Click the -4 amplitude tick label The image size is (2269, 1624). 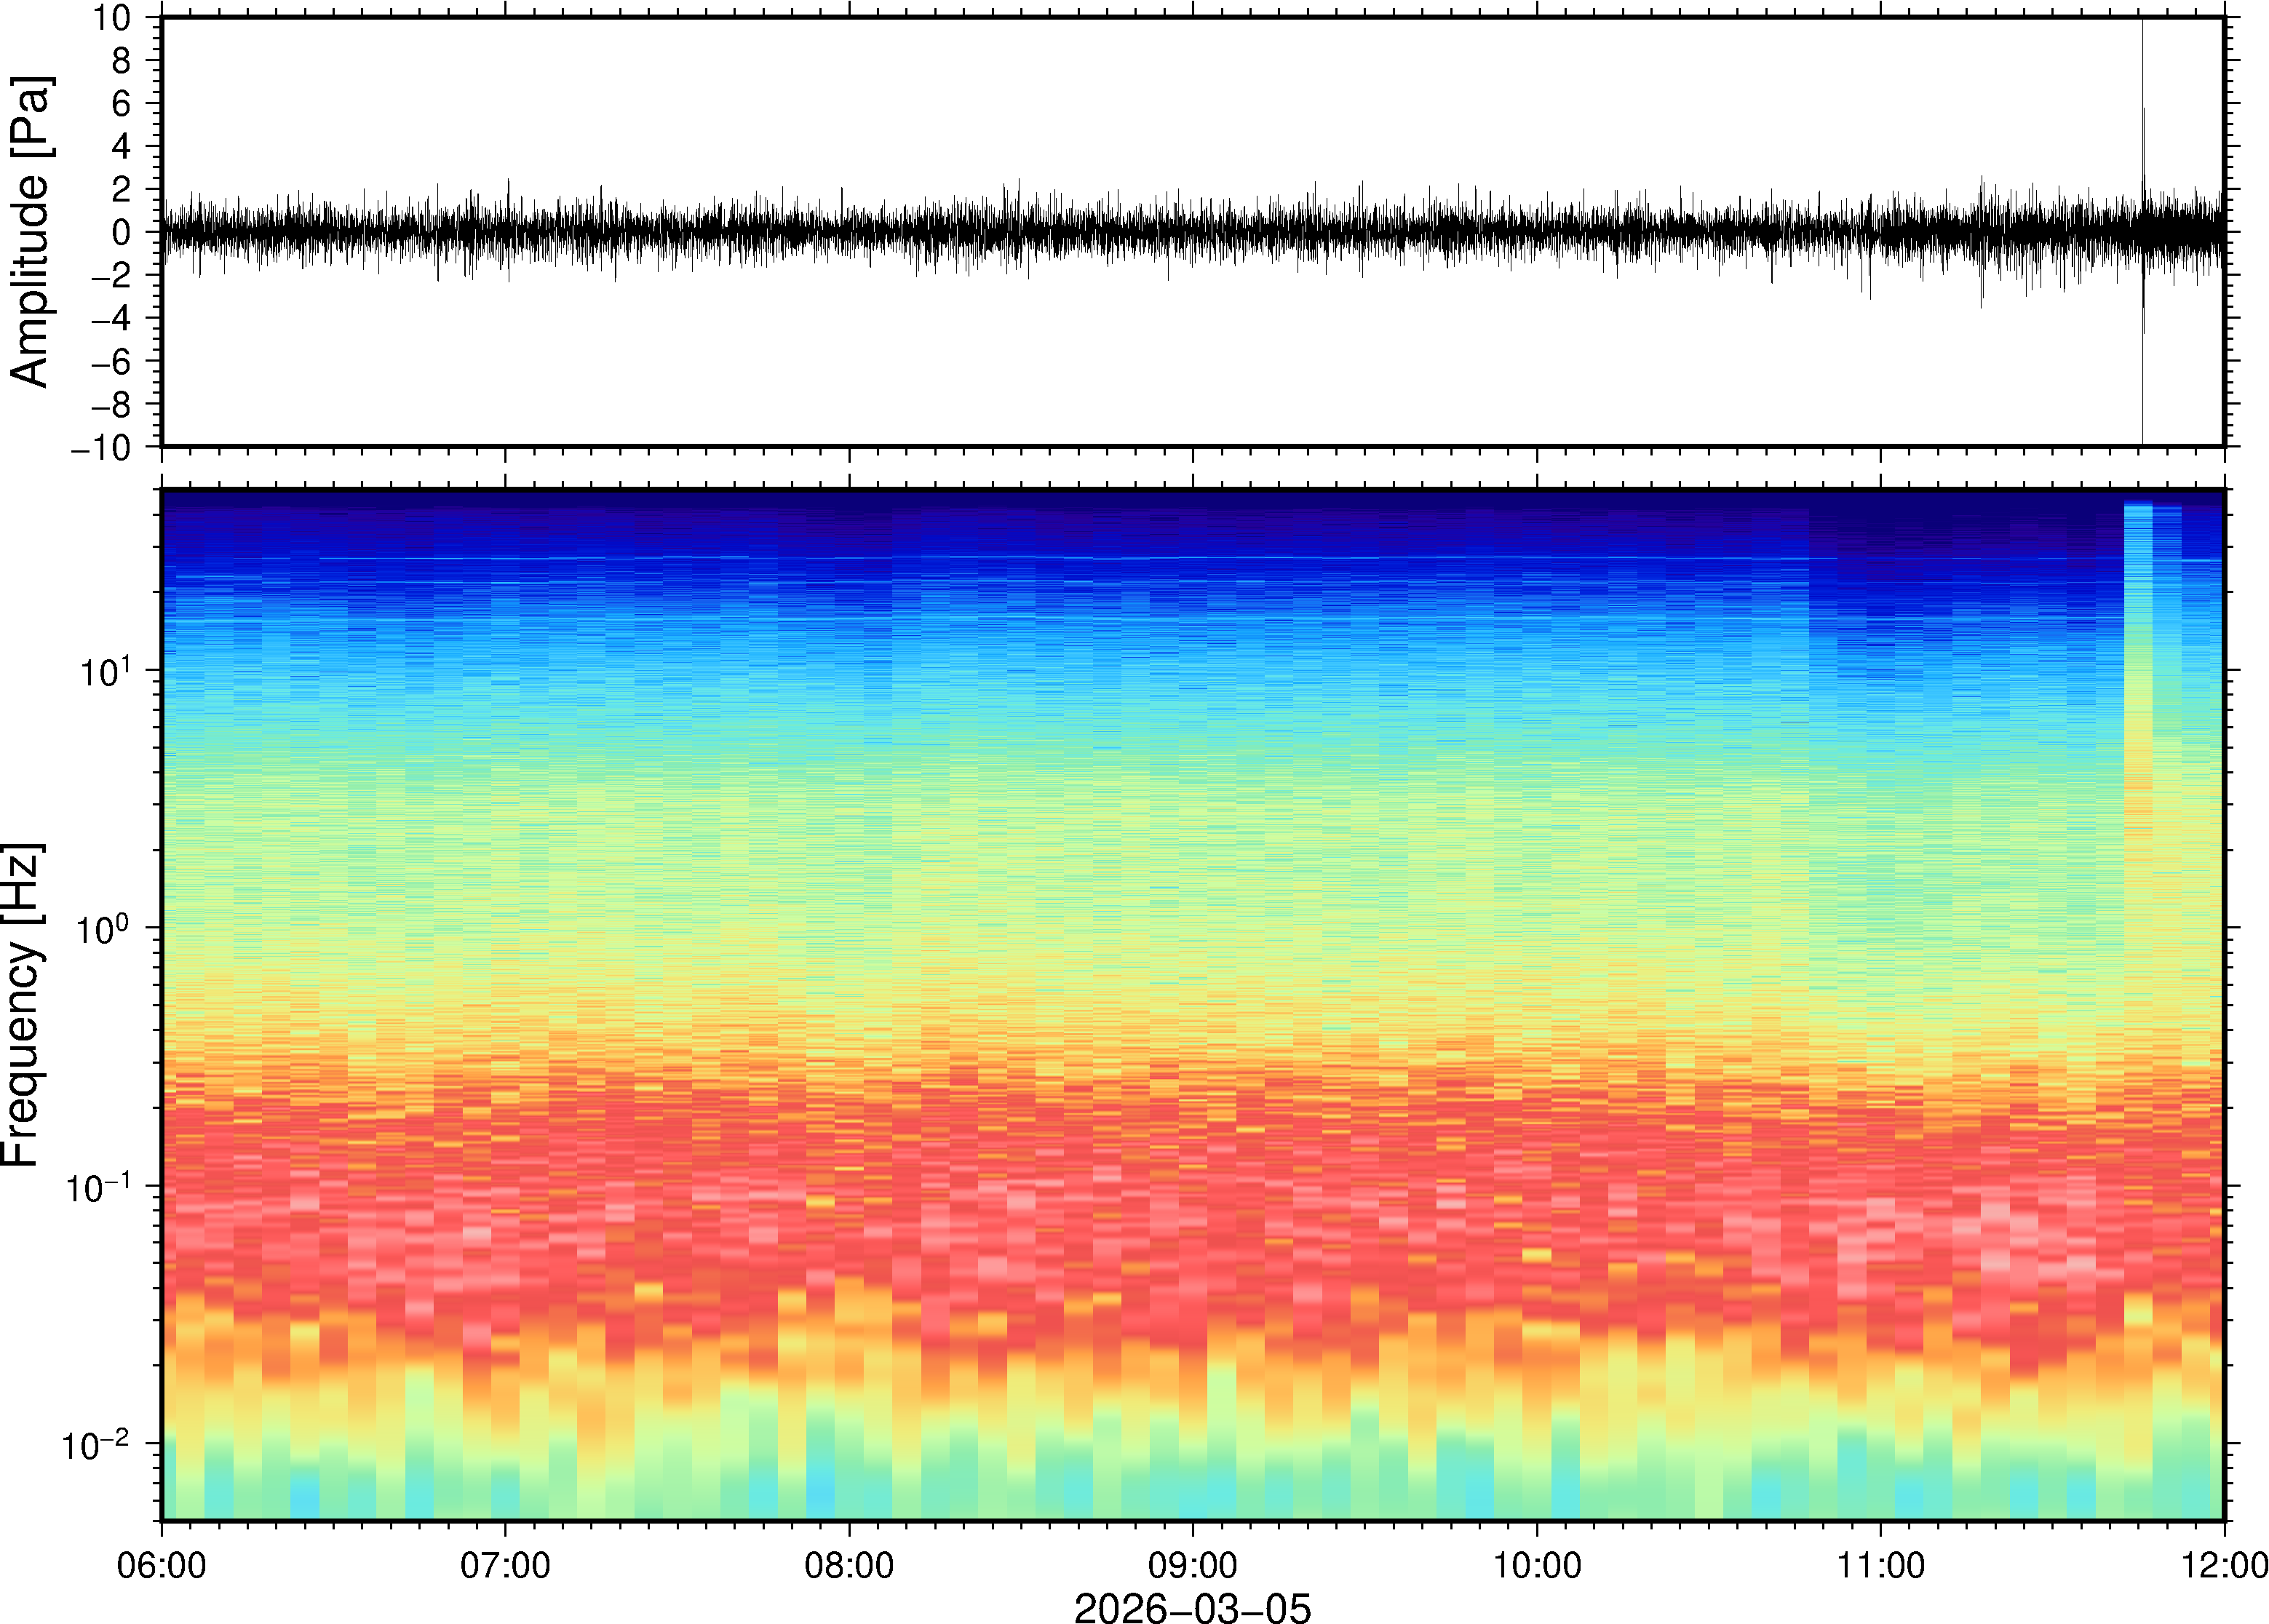[111, 319]
